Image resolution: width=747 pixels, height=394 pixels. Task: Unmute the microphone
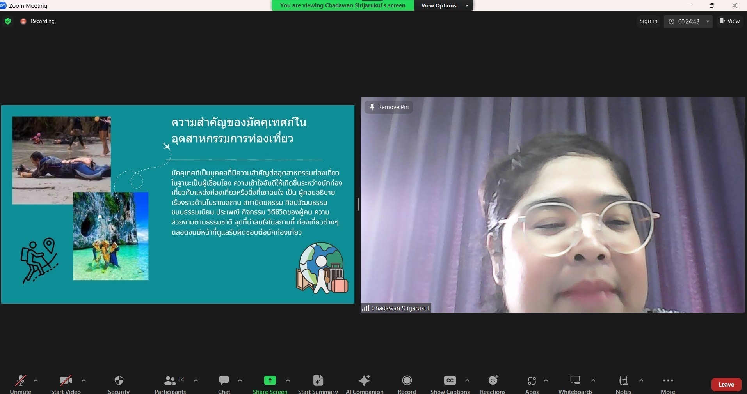20,384
